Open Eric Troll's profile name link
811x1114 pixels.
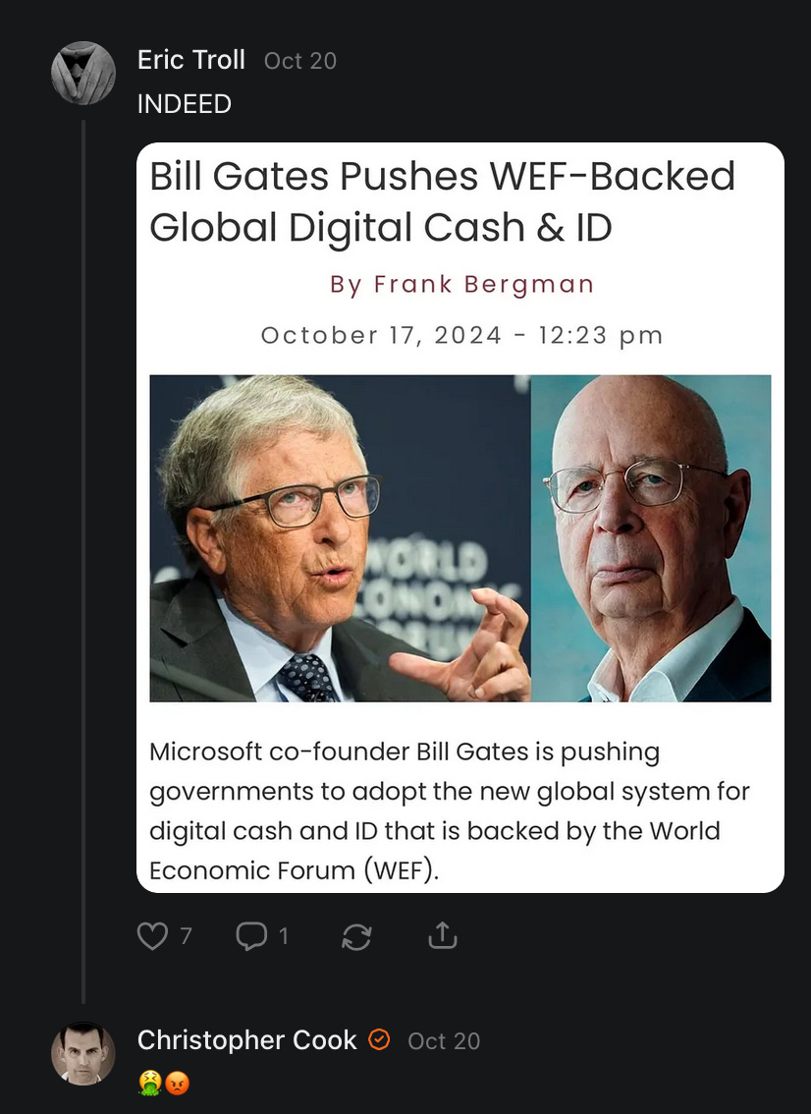pos(191,60)
